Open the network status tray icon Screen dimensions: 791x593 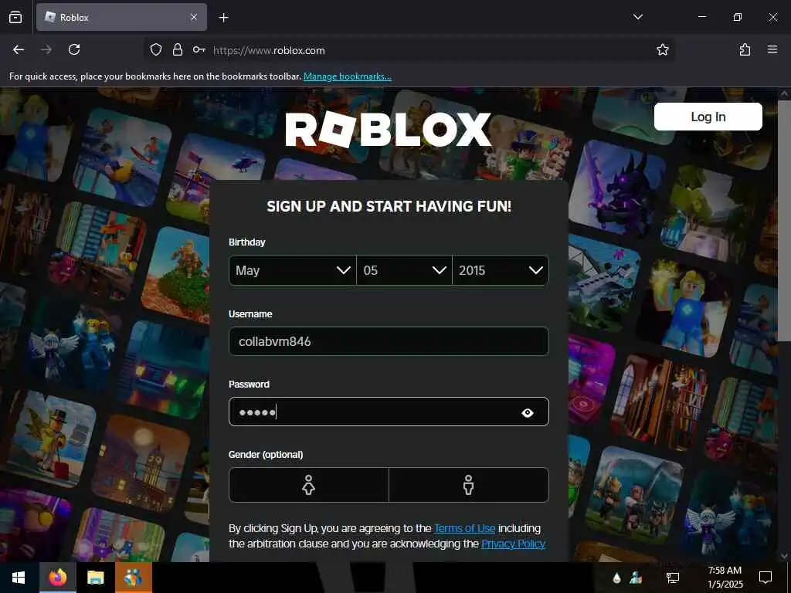click(x=673, y=578)
